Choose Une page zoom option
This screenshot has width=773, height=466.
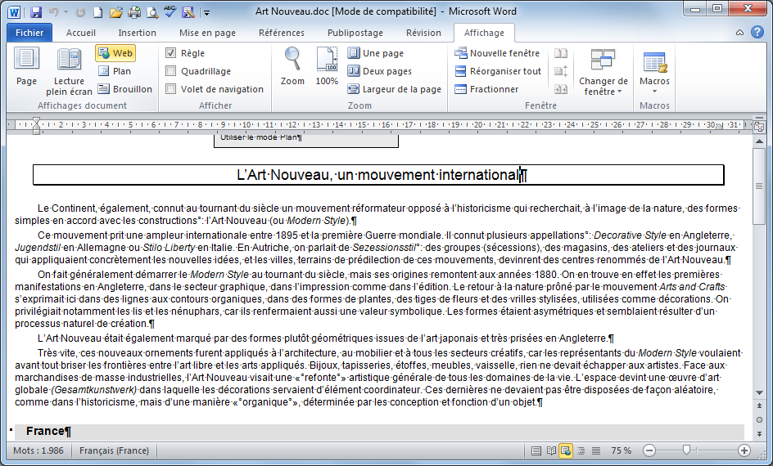[376, 53]
